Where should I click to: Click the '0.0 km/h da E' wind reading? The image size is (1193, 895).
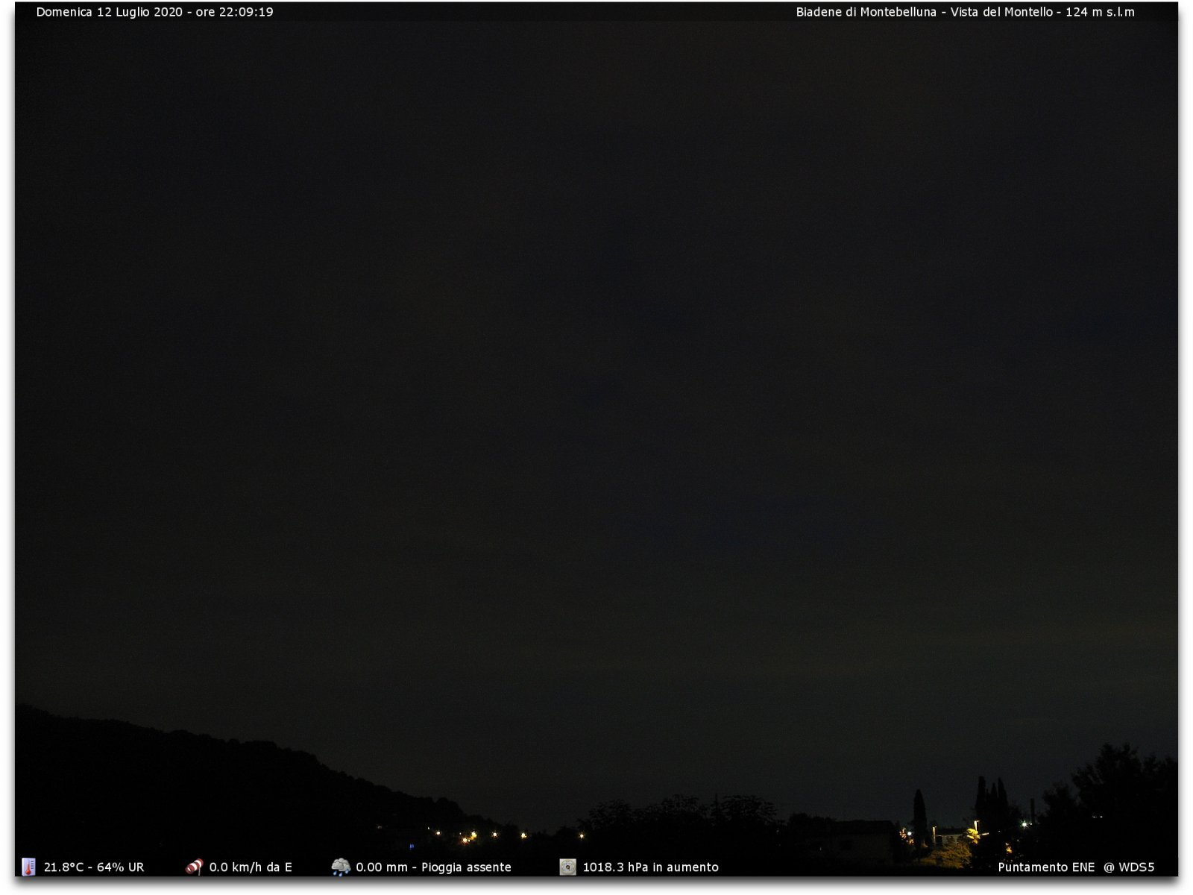click(251, 867)
